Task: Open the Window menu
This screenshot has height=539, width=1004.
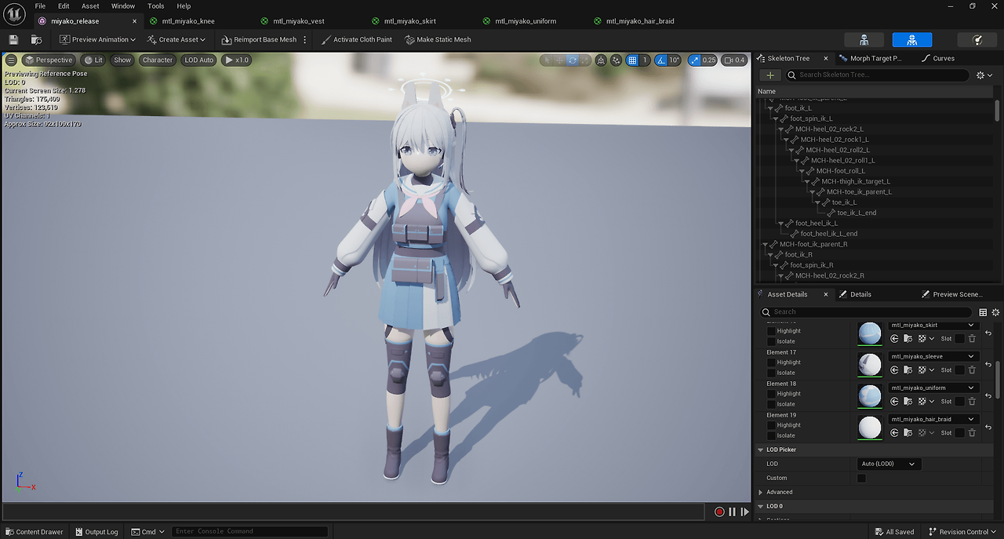Action: click(123, 5)
